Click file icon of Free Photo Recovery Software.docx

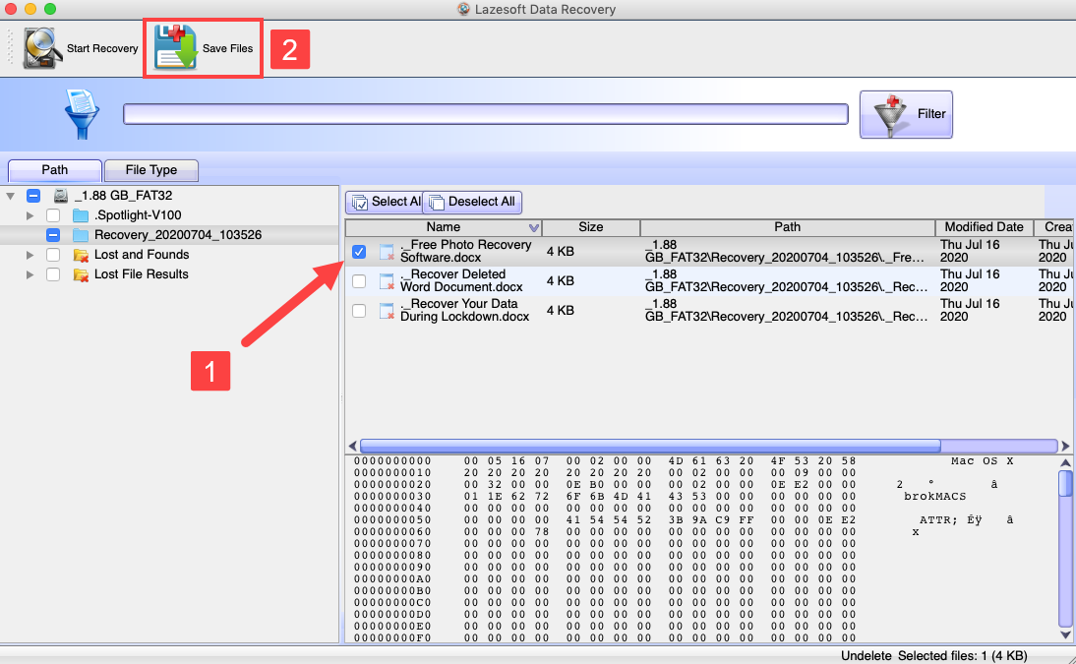[388, 252]
